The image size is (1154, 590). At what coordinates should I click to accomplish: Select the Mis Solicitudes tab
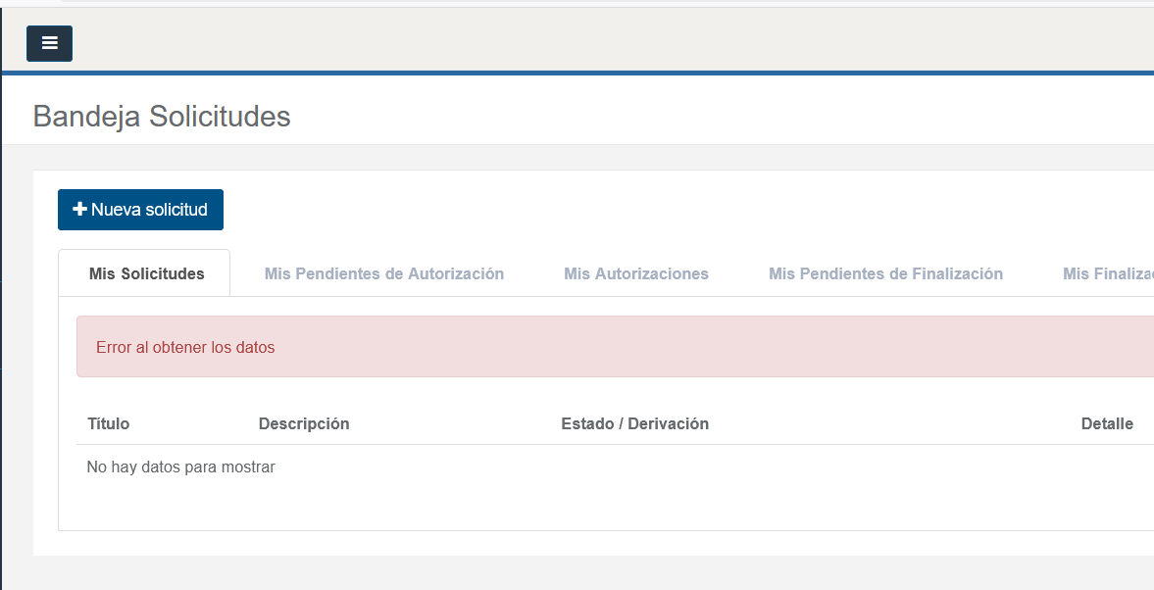tap(146, 273)
